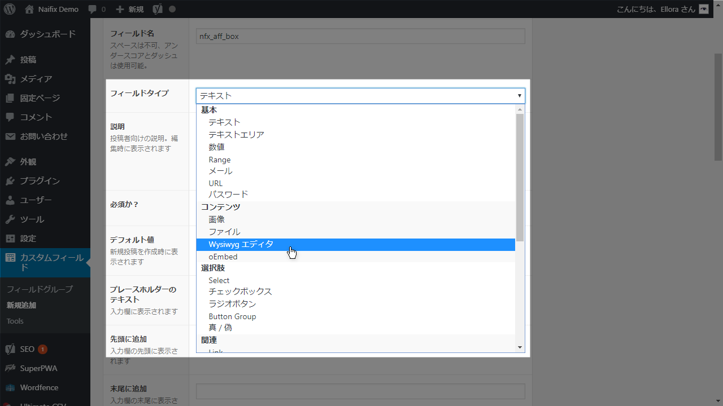Choose URL in the field type list
Viewport: 723px width, 406px height.
pyautogui.click(x=356, y=183)
